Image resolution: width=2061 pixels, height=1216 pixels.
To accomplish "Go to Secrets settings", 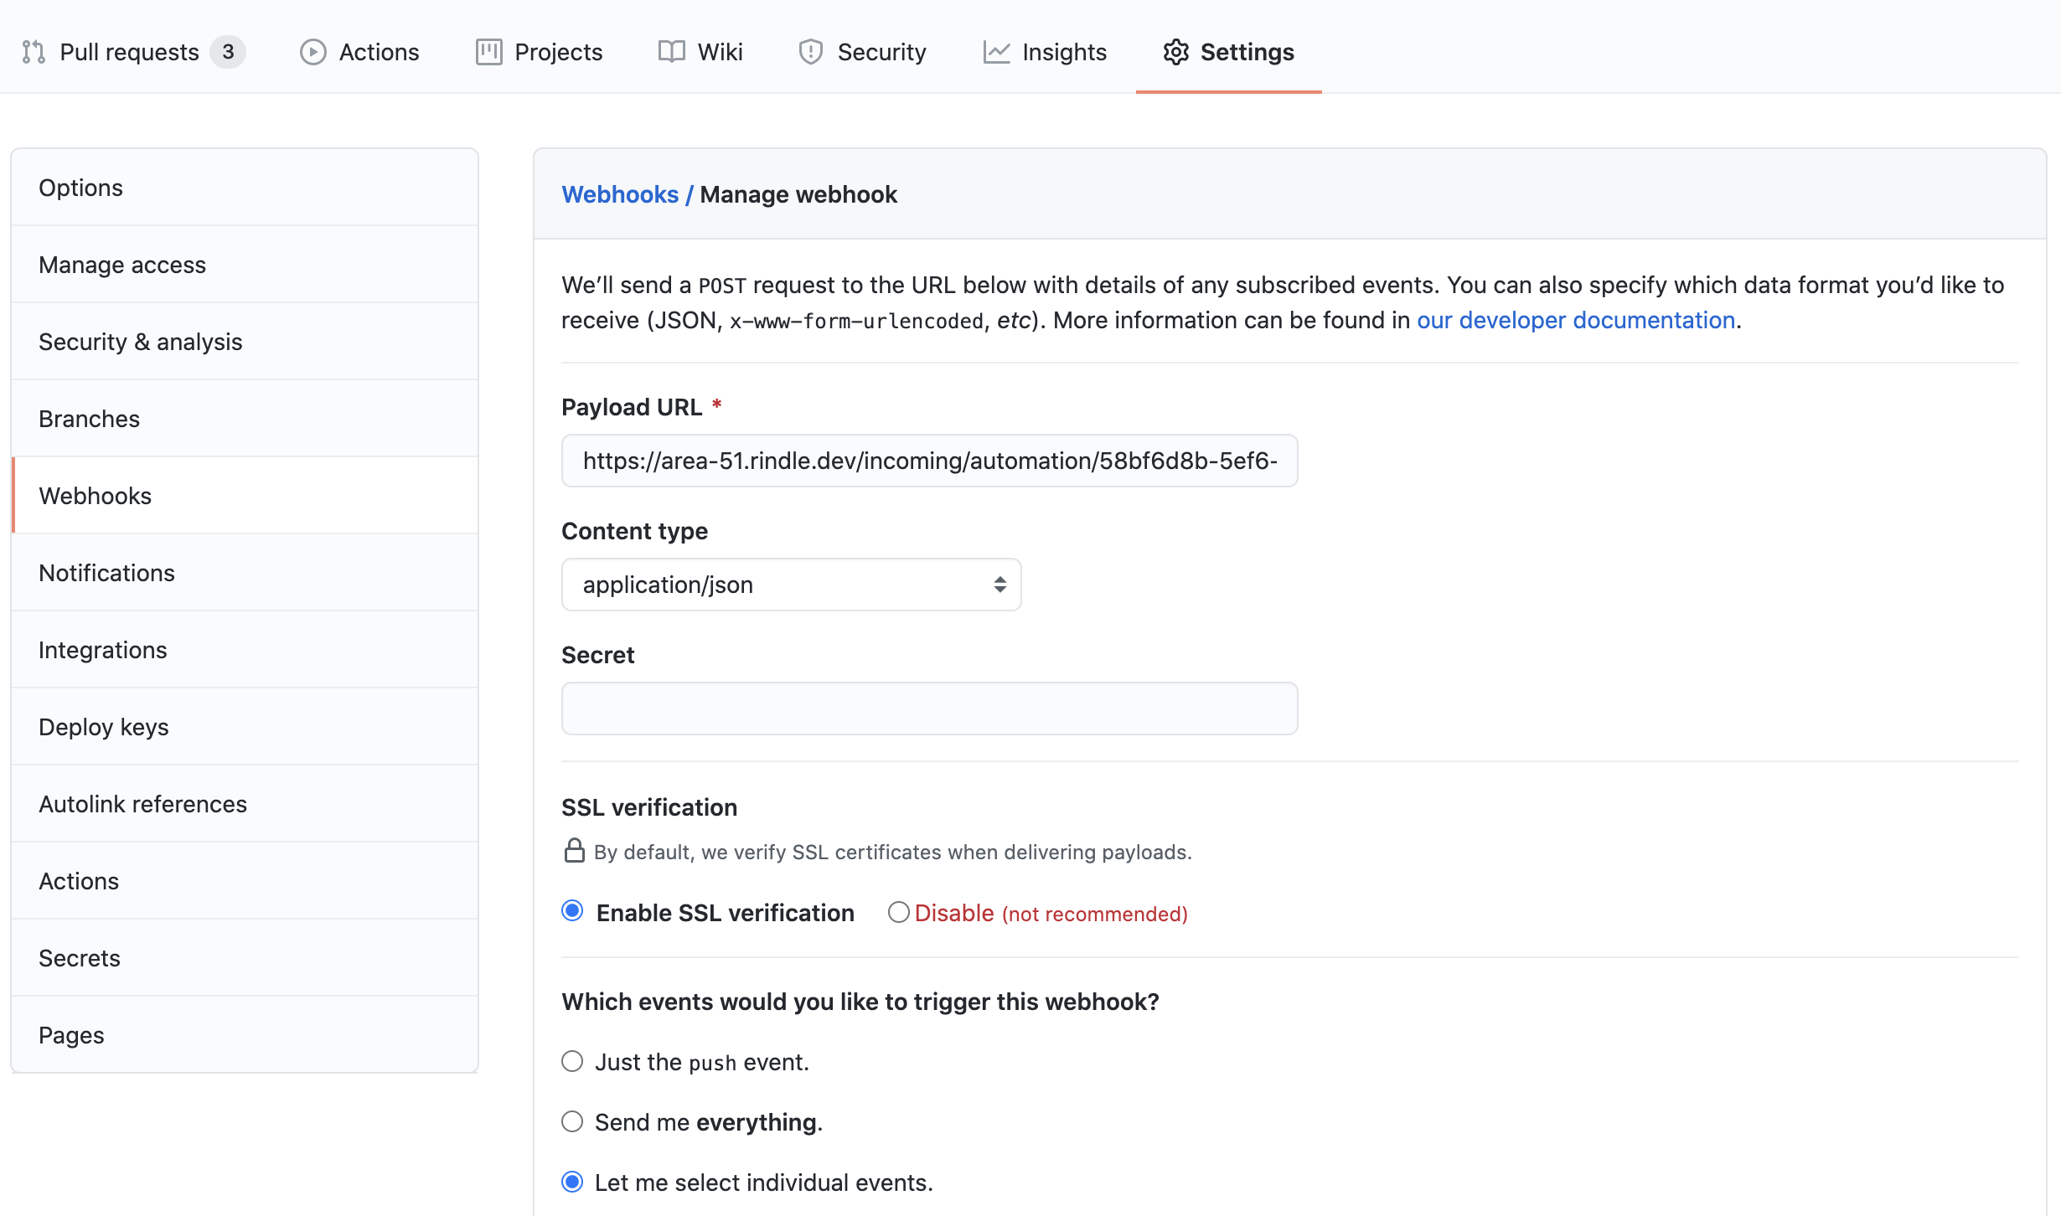I will pos(245,958).
